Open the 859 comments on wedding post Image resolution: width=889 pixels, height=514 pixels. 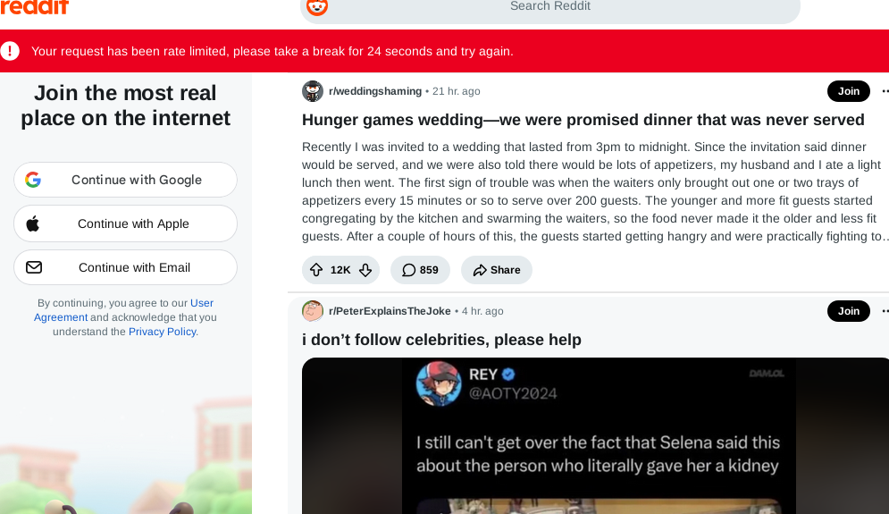[420, 270]
